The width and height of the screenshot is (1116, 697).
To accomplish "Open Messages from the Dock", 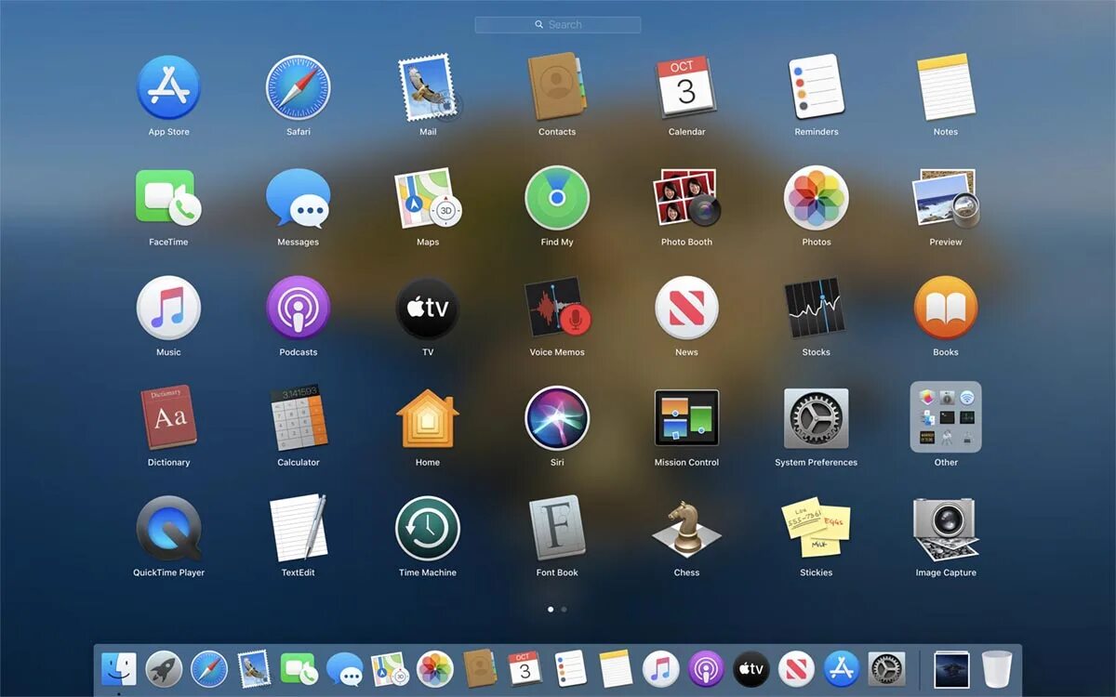I will point(345,668).
